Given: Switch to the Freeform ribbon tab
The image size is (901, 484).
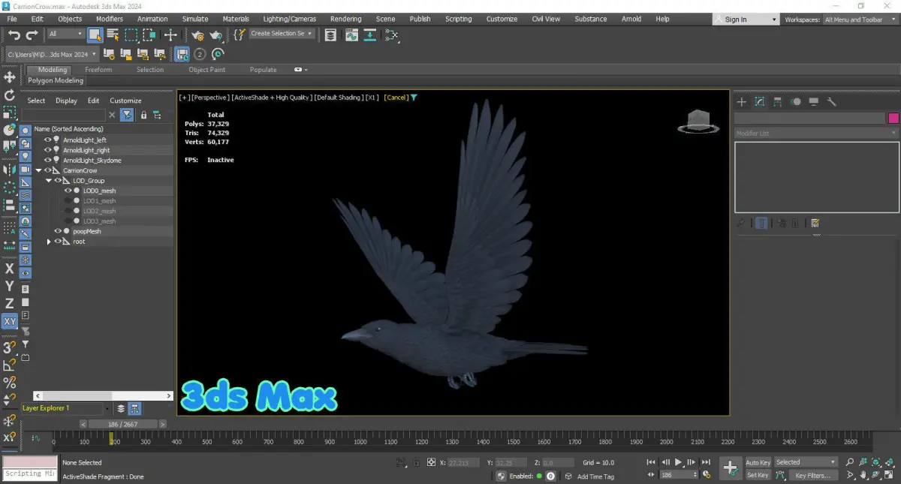Looking at the screenshot, I should 98,70.
